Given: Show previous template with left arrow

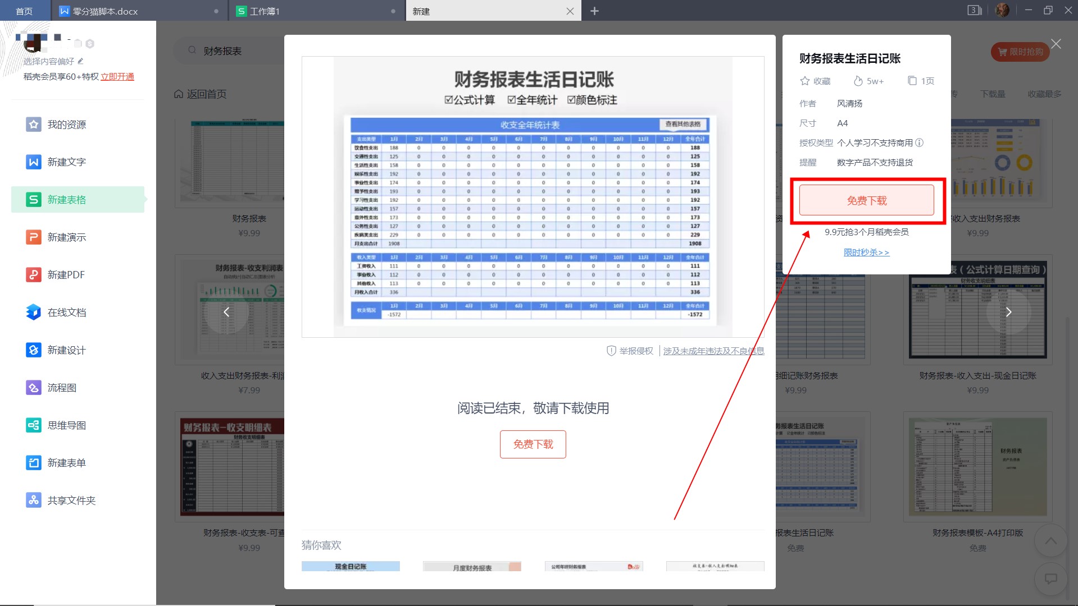Looking at the screenshot, I should (x=226, y=313).
